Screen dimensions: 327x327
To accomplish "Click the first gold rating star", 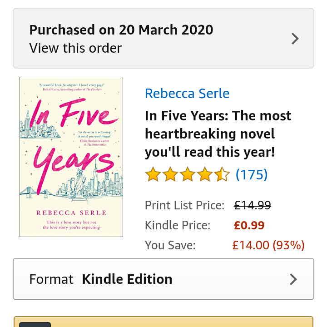I will point(153,175).
